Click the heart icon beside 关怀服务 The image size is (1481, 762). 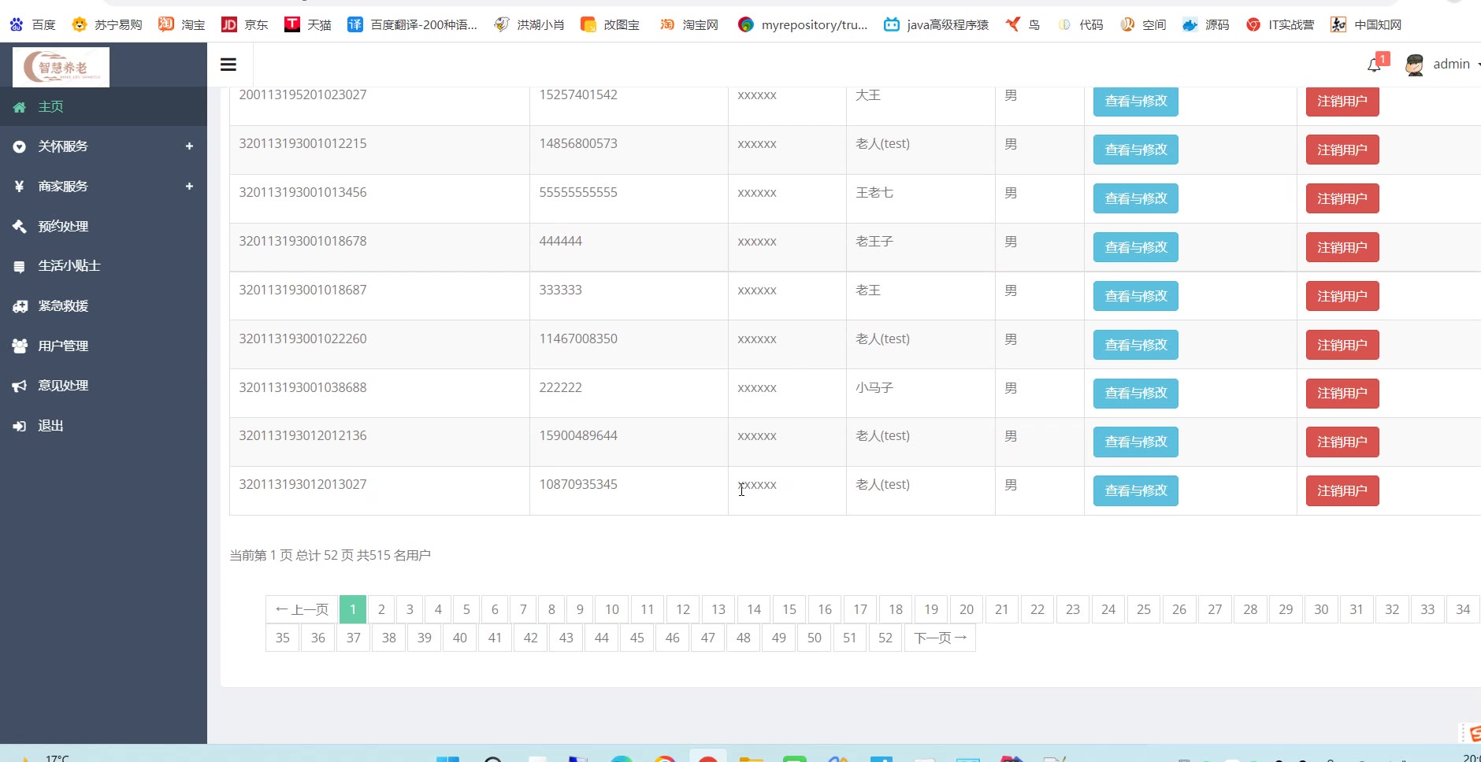click(20, 146)
